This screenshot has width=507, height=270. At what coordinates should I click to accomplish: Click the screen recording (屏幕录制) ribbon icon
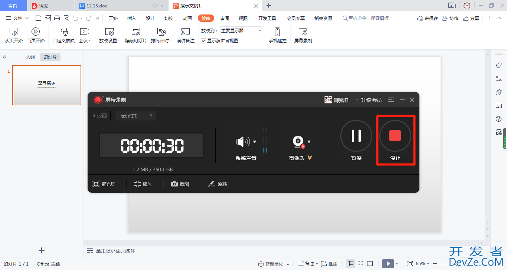coord(303,32)
